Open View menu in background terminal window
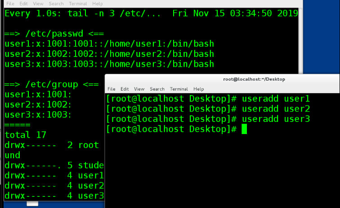Viewport: 340px width, 208px height. [x=38, y=4]
